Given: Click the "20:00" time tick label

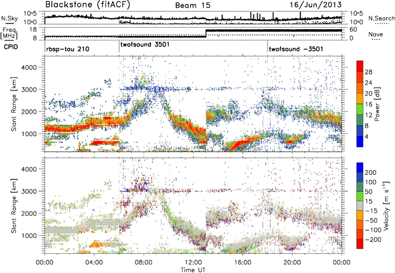Looking at the screenshot, I should pyautogui.click(x=292, y=263).
